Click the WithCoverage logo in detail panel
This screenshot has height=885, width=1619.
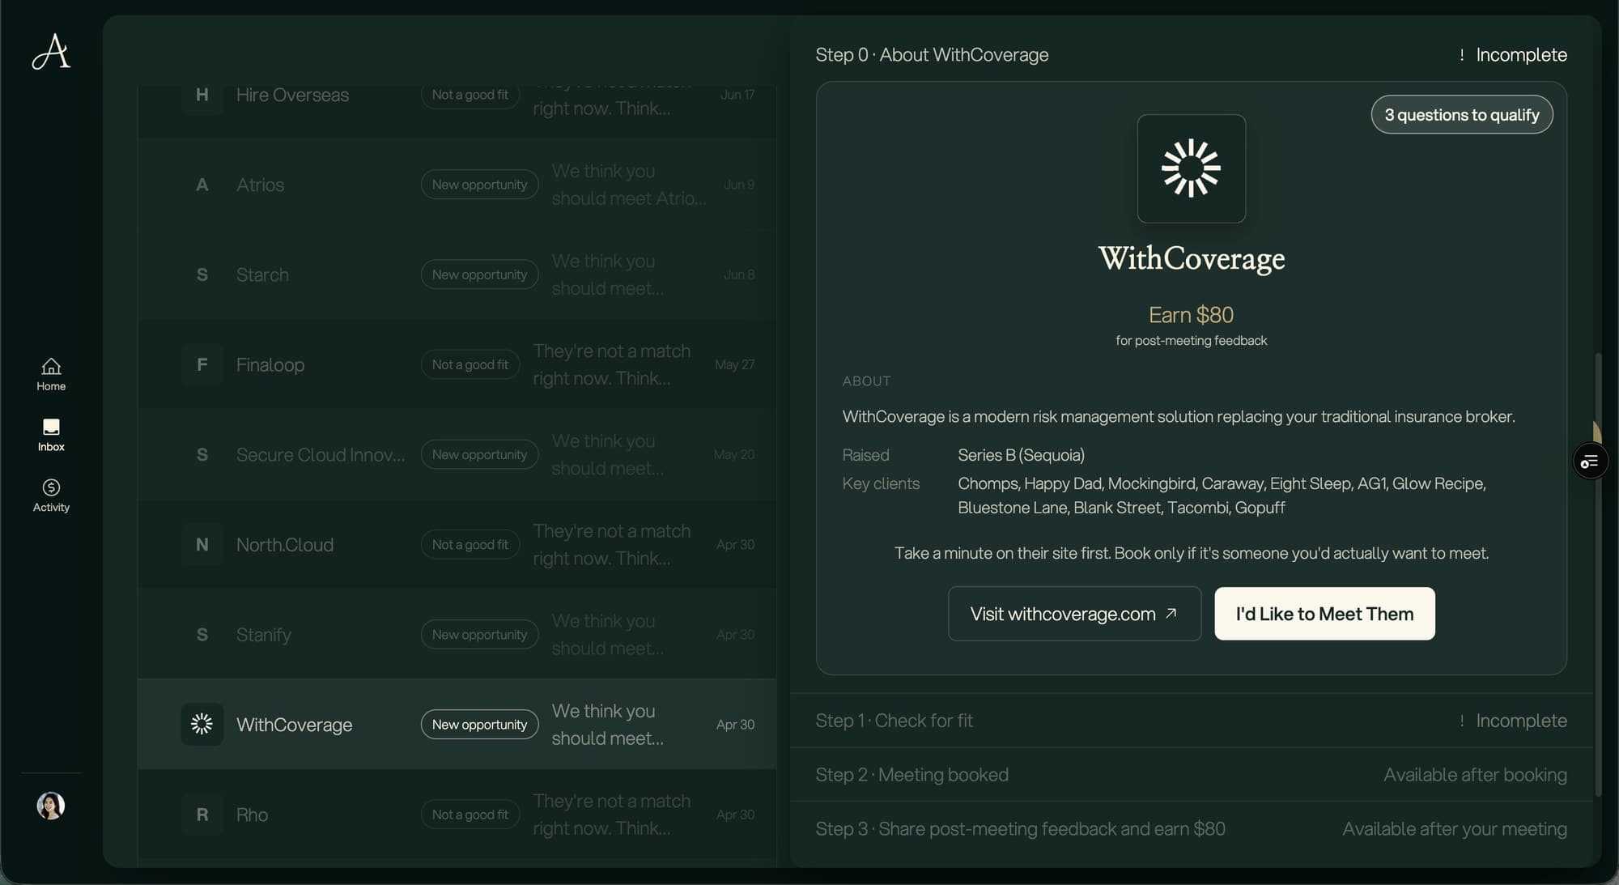pyautogui.click(x=1191, y=168)
